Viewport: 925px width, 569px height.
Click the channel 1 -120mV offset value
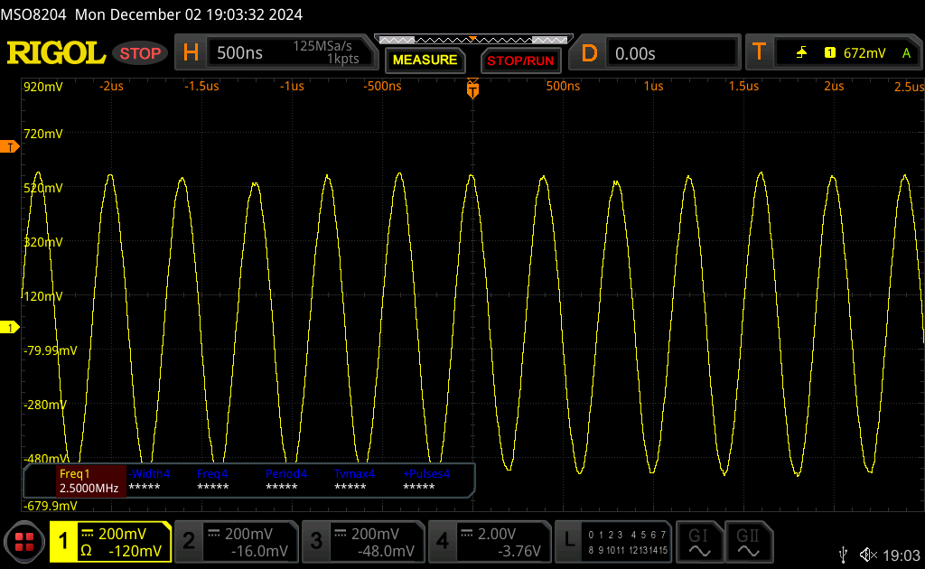[x=135, y=551]
